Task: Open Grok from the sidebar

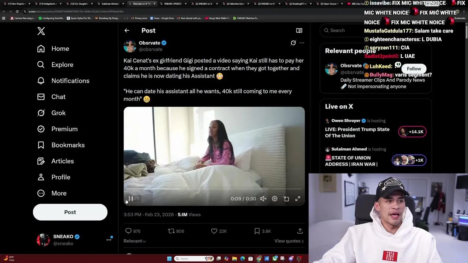Action: tap(51, 113)
